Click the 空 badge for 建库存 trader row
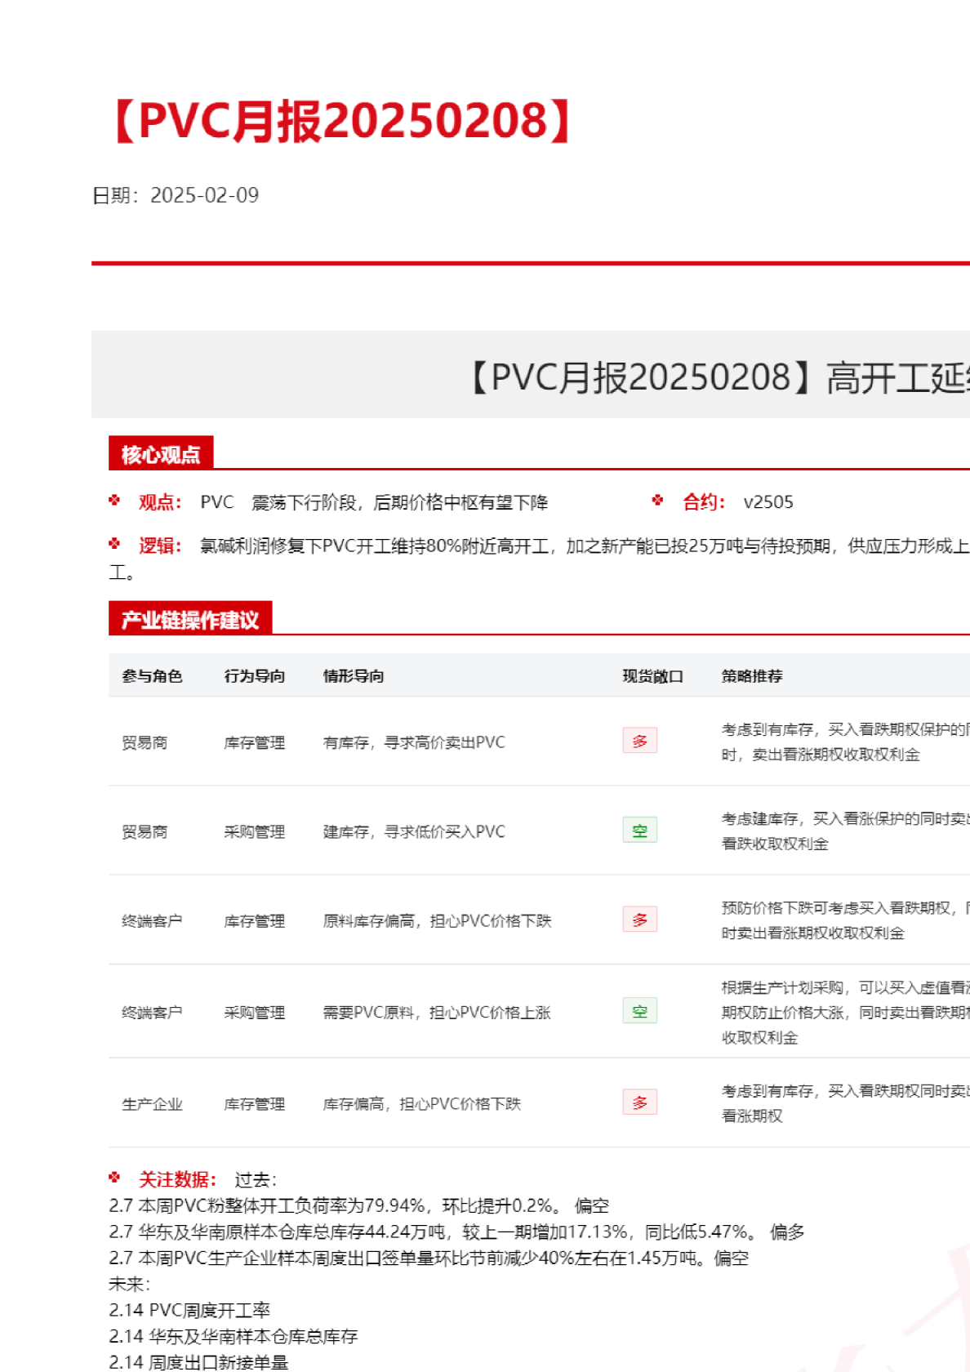970x1372 pixels. 639,831
